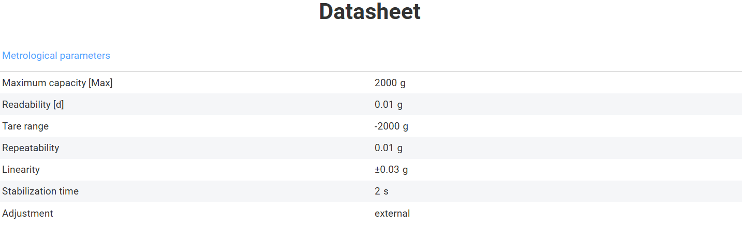
Task: Click the ±0.03 g linearity value
Action: click(391, 170)
